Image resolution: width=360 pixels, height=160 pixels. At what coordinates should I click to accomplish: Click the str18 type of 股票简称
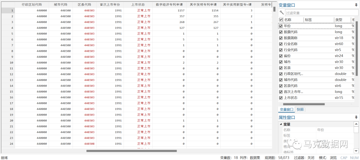click(x=339, y=38)
